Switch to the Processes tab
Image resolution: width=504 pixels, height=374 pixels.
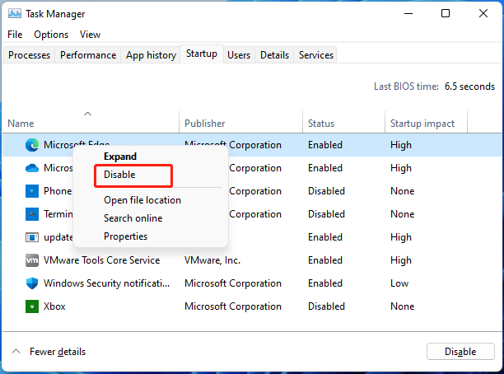point(30,55)
